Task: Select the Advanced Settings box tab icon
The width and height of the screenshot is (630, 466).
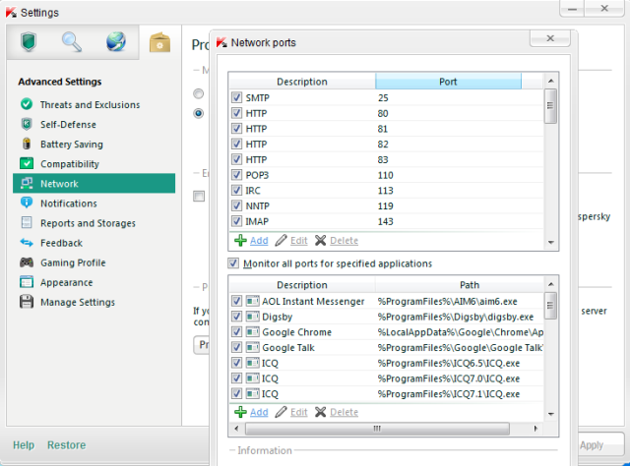Action: [x=158, y=42]
